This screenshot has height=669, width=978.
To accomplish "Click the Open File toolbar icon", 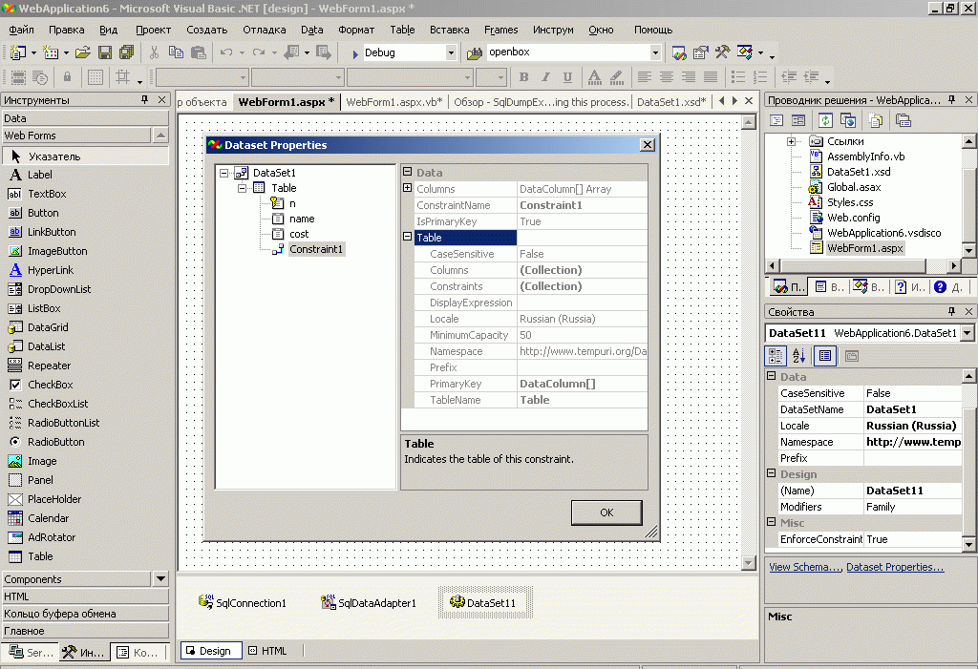I will [x=83, y=52].
